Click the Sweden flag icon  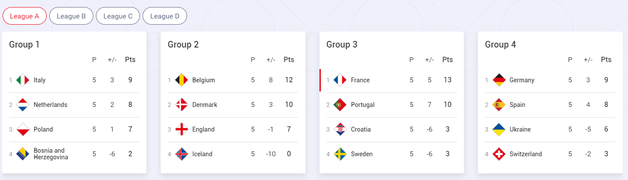[x=340, y=154]
